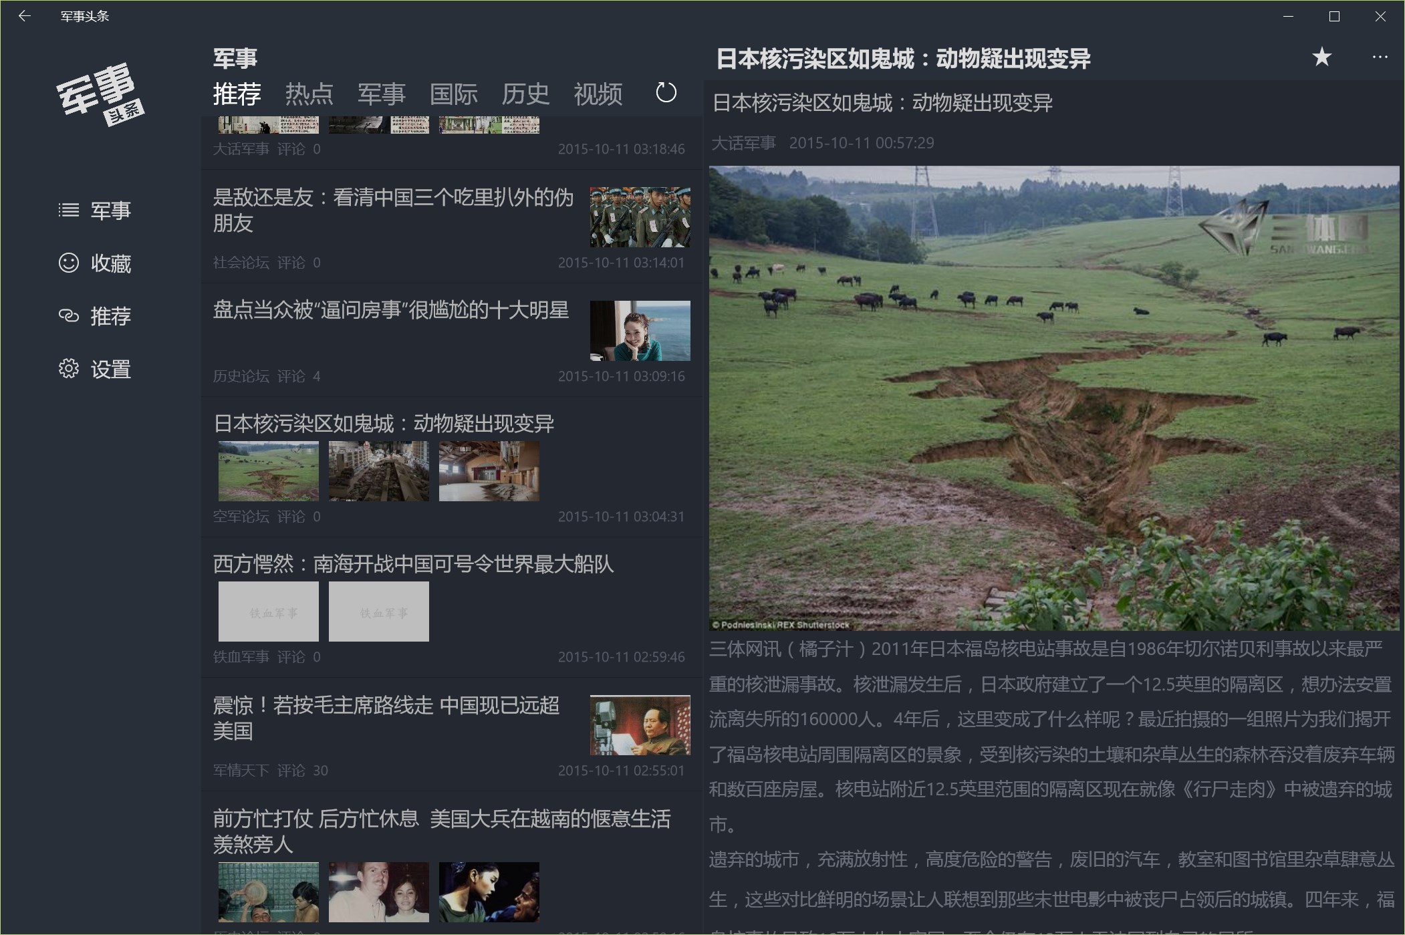Viewport: 1405px width, 935px height.
Task: Open the three-dot more options menu
Action: [1380, 57]
